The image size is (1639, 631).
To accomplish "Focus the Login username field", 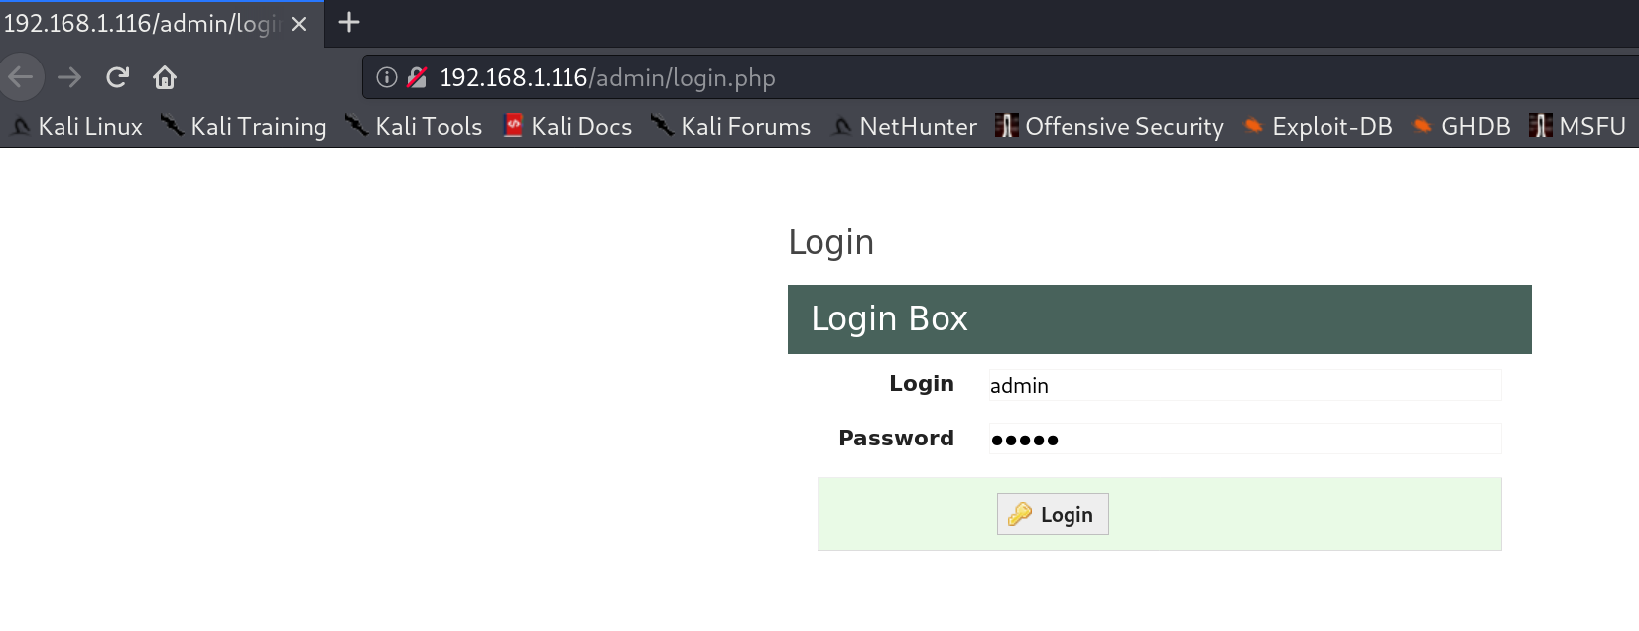I will tap(1244, 386).
